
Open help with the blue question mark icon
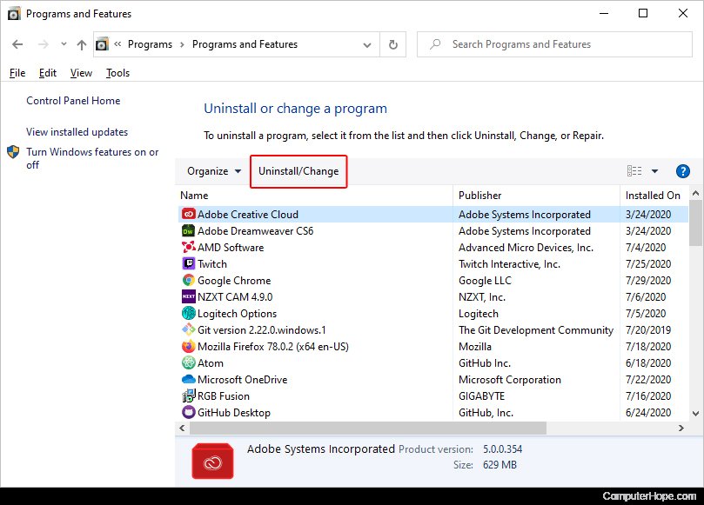[682, 171]
